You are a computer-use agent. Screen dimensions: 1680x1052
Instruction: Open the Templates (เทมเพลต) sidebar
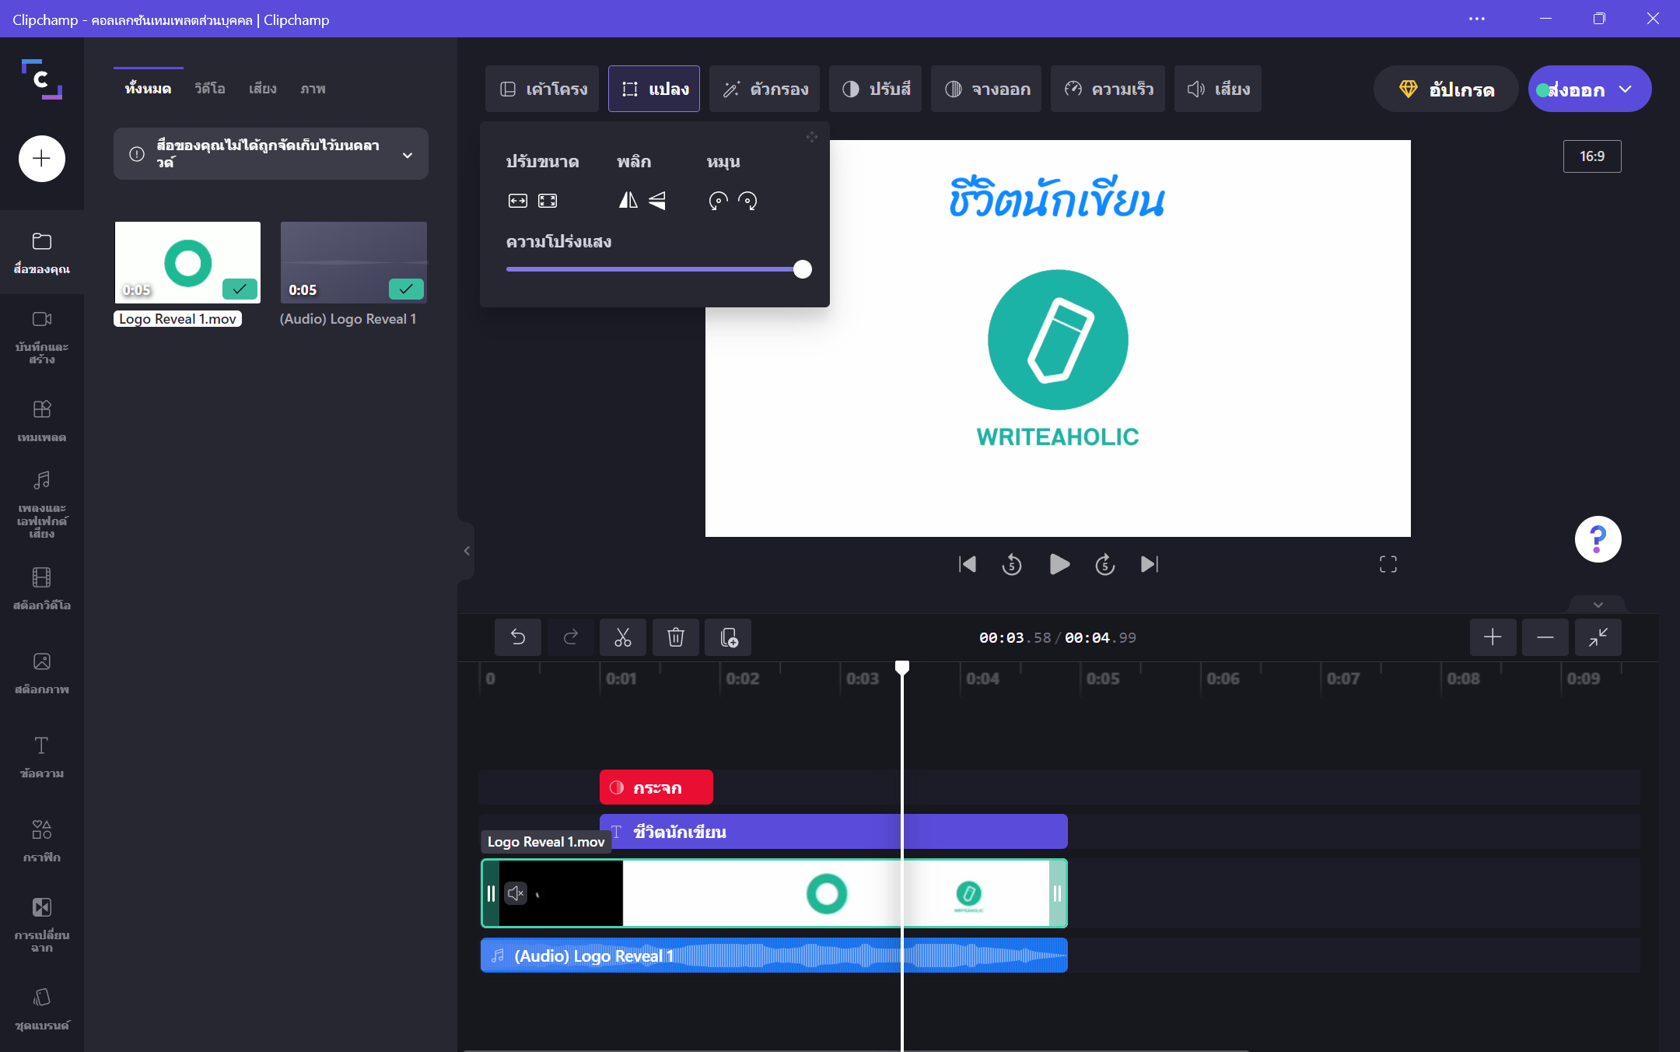click(42, 421)
